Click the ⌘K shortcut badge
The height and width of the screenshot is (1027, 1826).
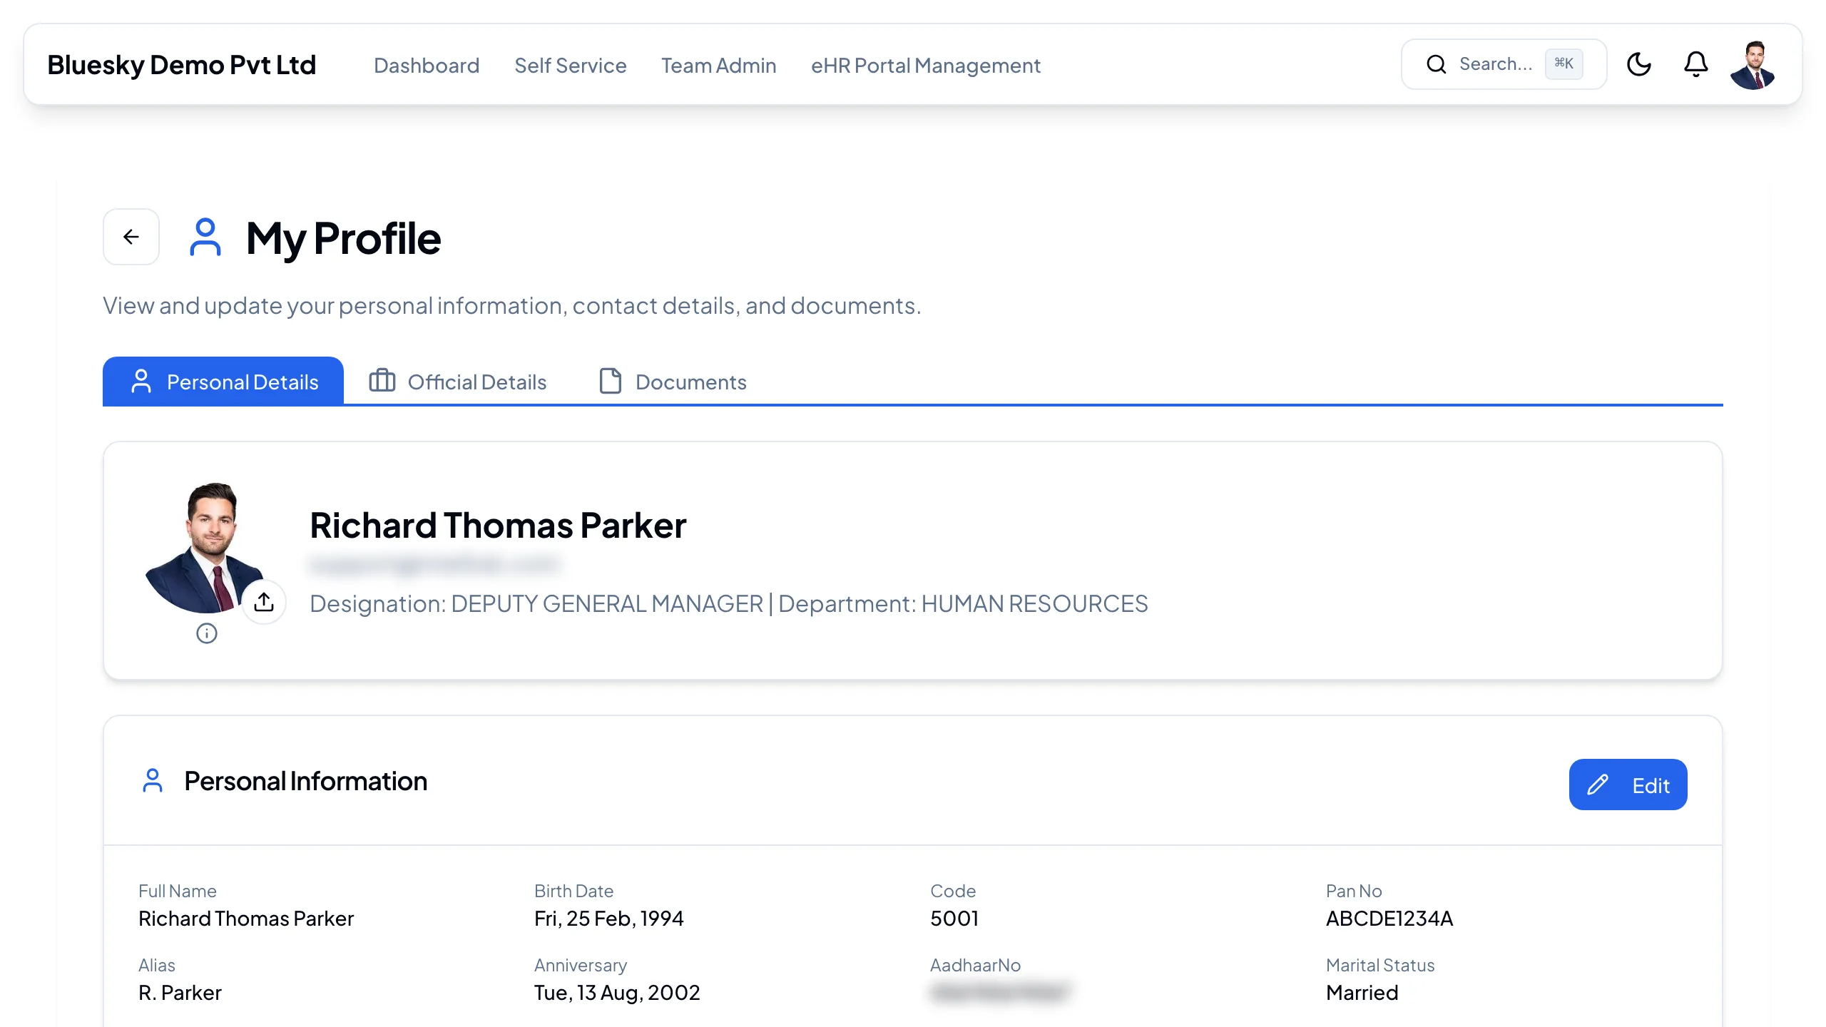pos(1564,63)
